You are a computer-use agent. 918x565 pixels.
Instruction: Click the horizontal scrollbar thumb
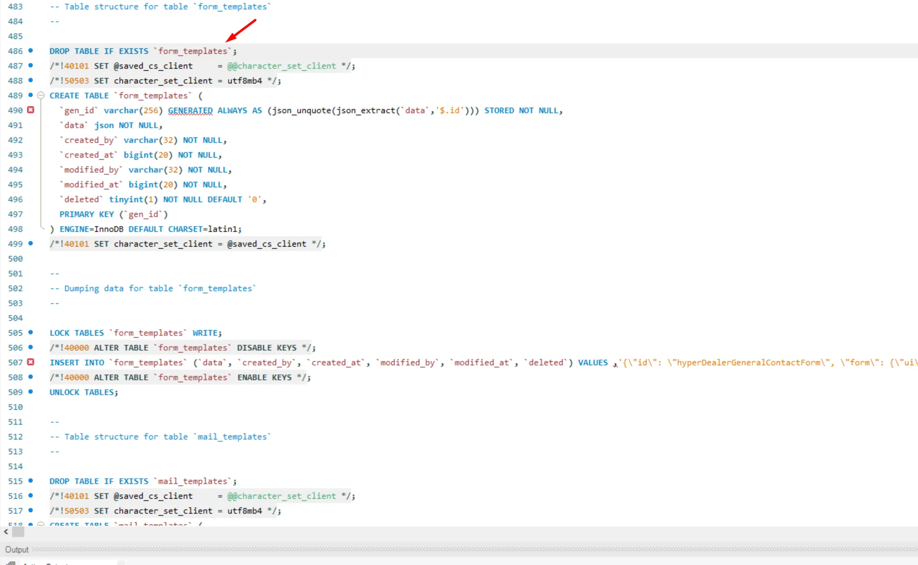18,532
